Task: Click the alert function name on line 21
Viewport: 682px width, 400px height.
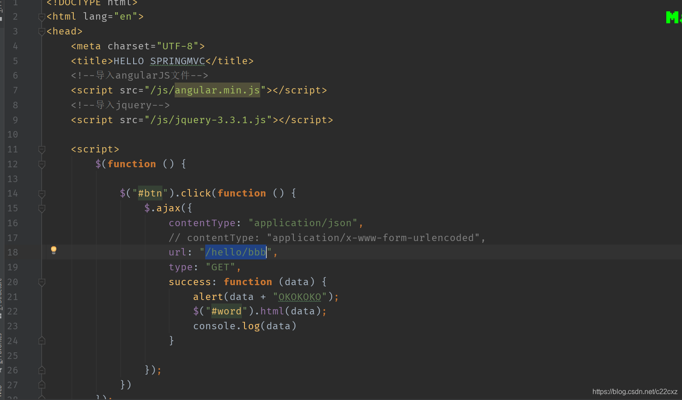Action: pos(208,297)
